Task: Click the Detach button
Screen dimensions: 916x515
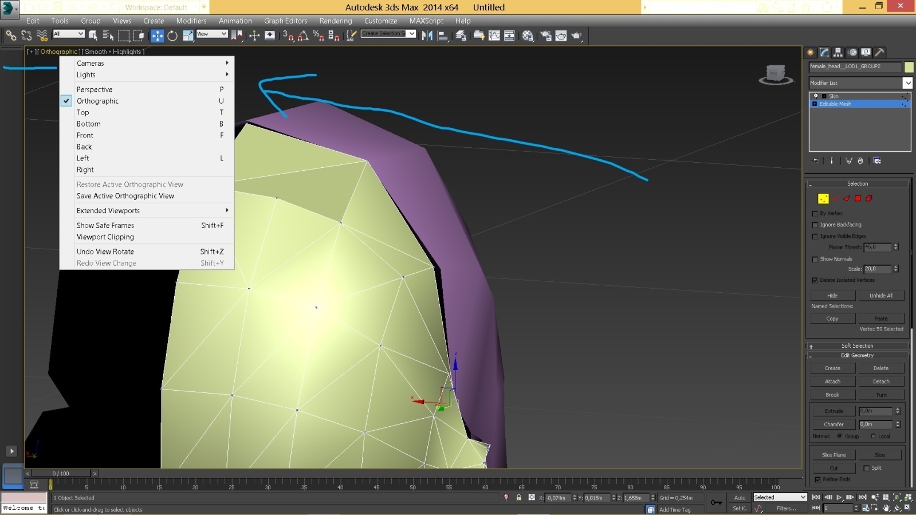Action: [881, 382]
